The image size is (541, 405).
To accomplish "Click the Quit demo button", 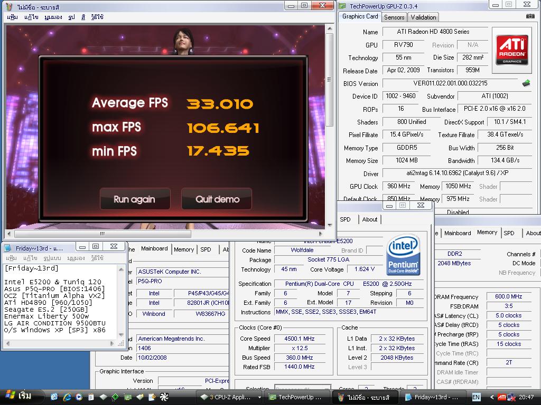I will pyautogui.click(x=217, y=199).
